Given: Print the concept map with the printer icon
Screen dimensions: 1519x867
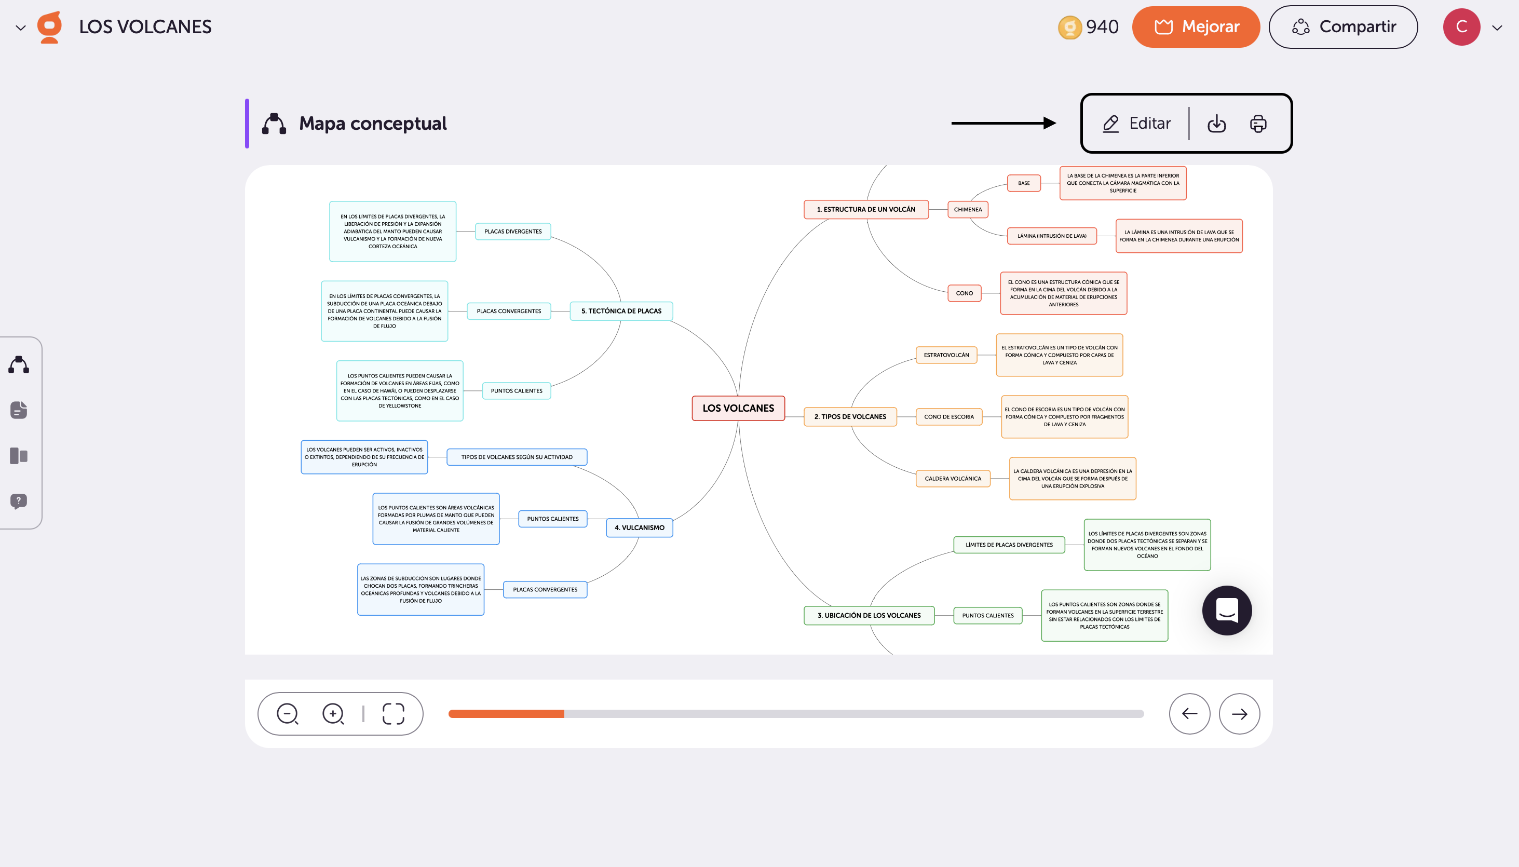Looking at the screenshot, I should (x=1258, y=123).
